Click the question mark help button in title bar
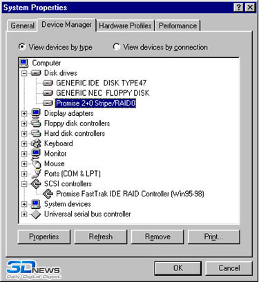Image resolution: width=259 pixels, height=282 pixels. coord(238,8)
